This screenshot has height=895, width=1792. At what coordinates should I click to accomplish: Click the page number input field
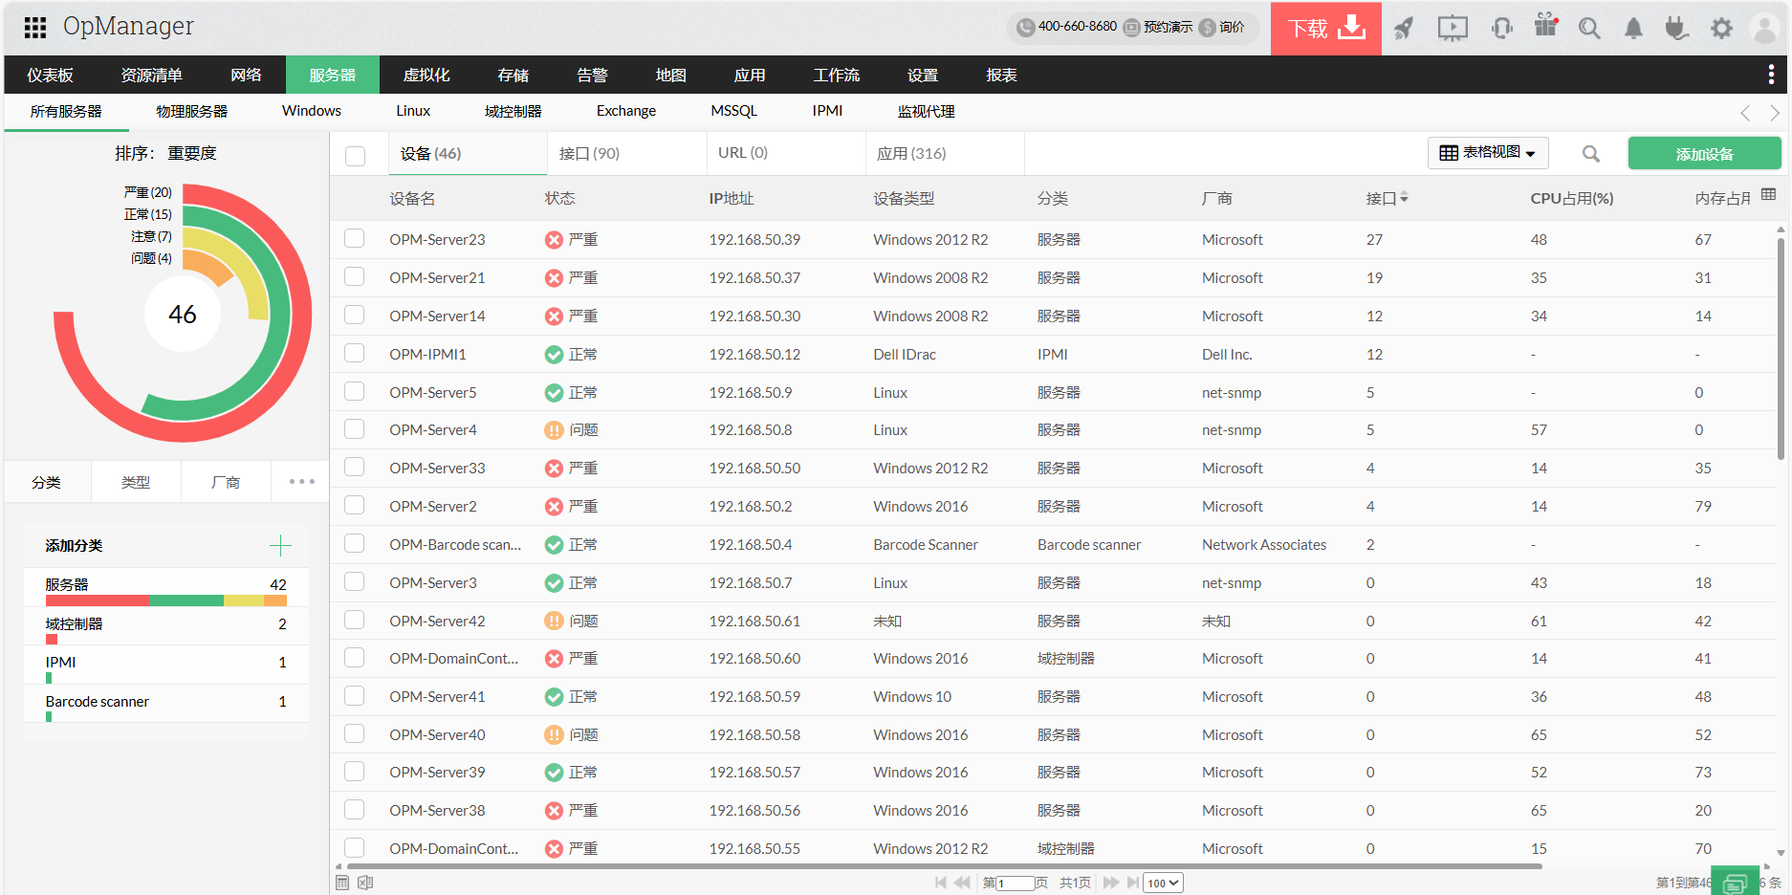pyautogui.click(x=1016, y=883)
